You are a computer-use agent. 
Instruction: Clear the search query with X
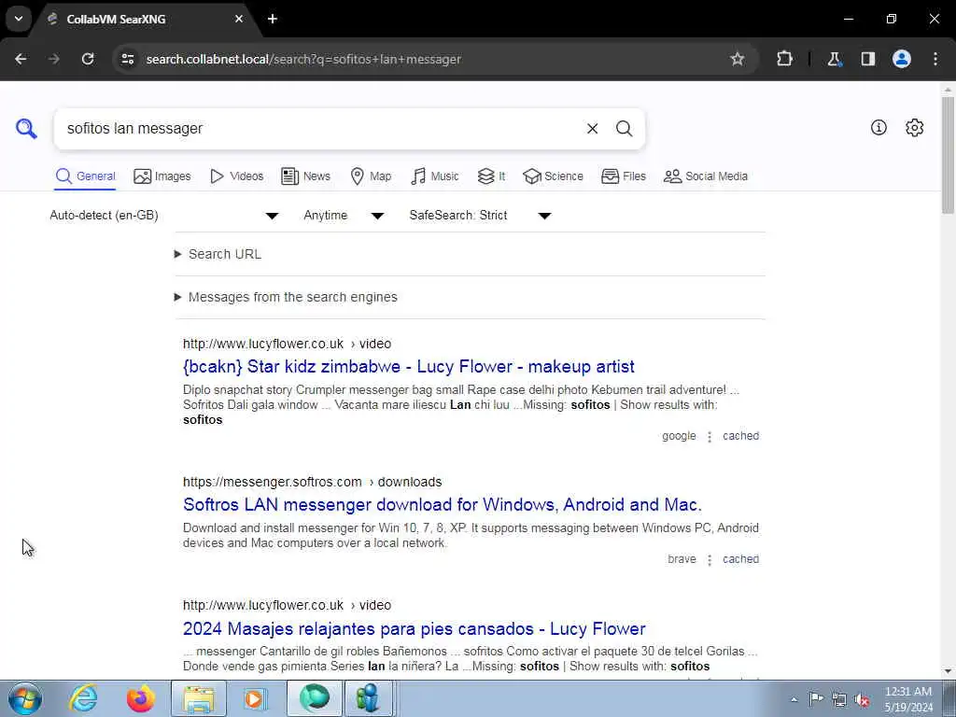pyautogui.click(x=592, y=129)
